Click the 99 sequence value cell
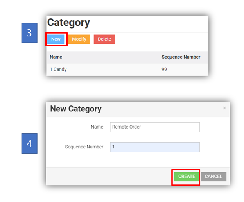Screen dimensions: 244x202 coord(165,70)
